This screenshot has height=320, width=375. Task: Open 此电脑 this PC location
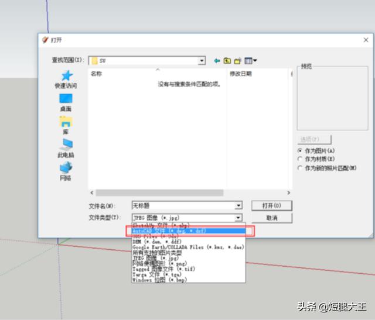(x=66, y=148)
